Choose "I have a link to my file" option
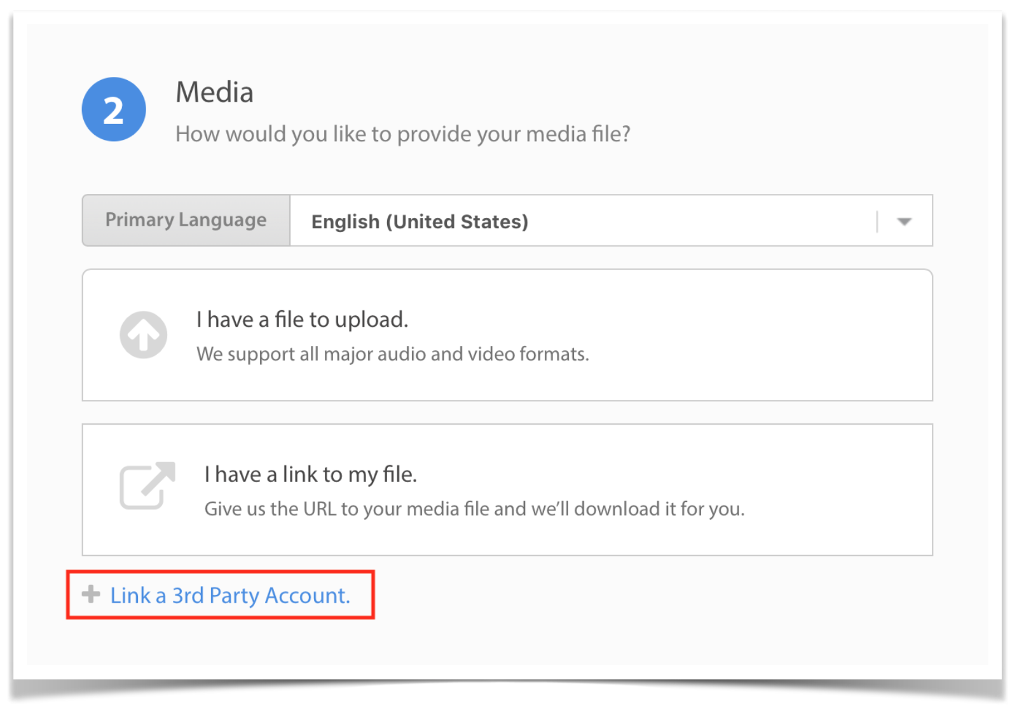The width and height of the screenshot is (1017, 712). click(507, 489)
